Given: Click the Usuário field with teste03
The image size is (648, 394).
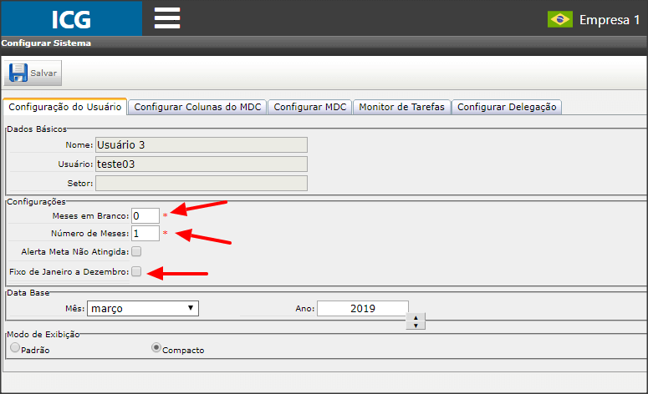Looking at the screenshot, I should pos(202,164).
